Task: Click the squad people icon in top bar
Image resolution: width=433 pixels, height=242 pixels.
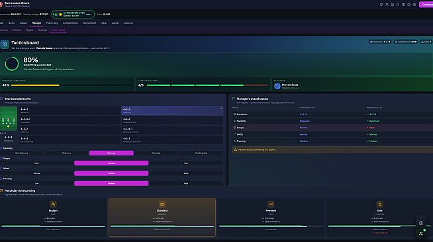Action: (387, 5)
